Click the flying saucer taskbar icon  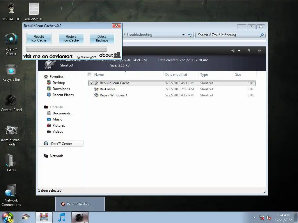tap(26, 217)
